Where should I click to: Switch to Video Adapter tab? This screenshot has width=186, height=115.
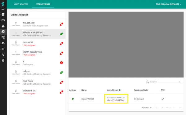[21, 4]
